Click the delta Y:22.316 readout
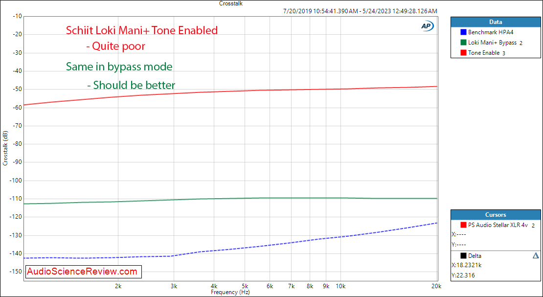Viewport: 543px width, 297px height. pos(463,275)
